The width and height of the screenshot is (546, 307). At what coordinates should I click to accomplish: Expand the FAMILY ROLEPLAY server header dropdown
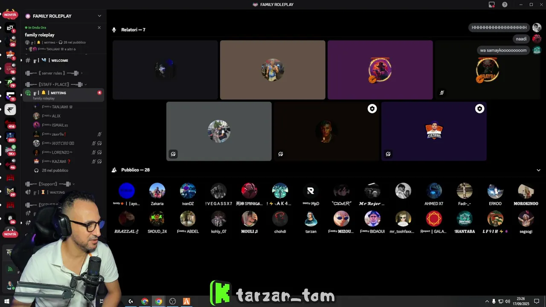(99, 16)
